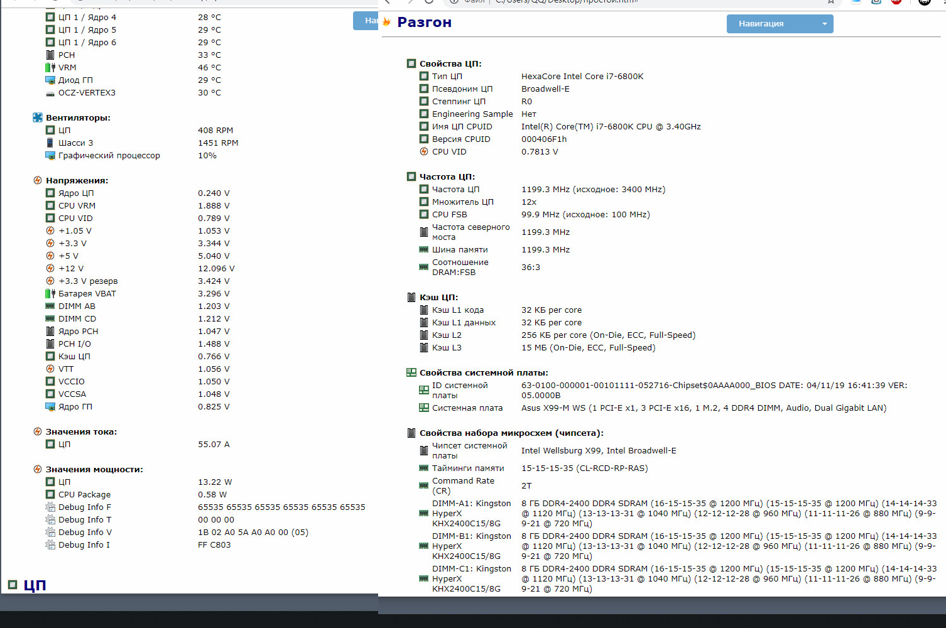Click the 15-15-15-35 memory timings value
This screenshot has width=946, height=628.
coord(585,468)
